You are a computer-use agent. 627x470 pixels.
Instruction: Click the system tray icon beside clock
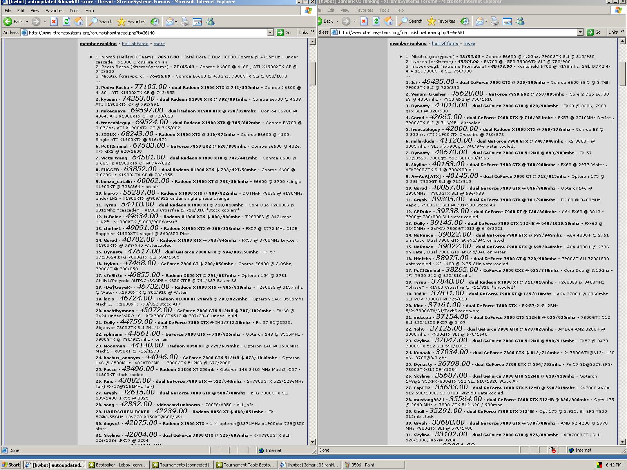point(599,465)
